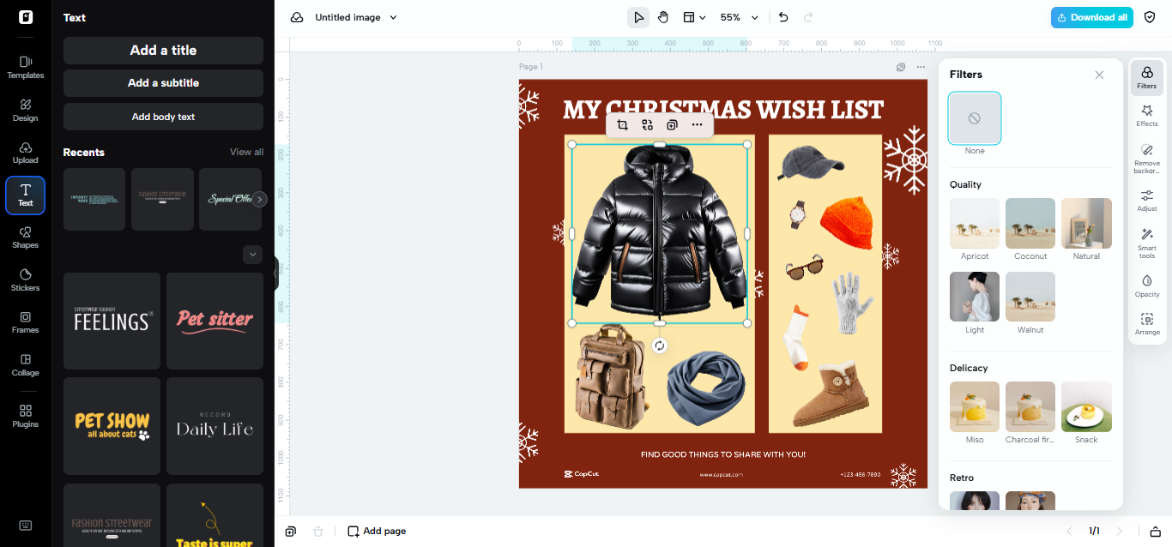Close the Filters panel
Viewport: 1172px width, 547px height.
[x=1099, y=75]
